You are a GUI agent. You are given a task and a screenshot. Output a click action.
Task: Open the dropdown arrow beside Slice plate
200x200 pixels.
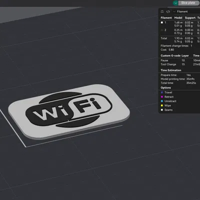pos(175,3)
